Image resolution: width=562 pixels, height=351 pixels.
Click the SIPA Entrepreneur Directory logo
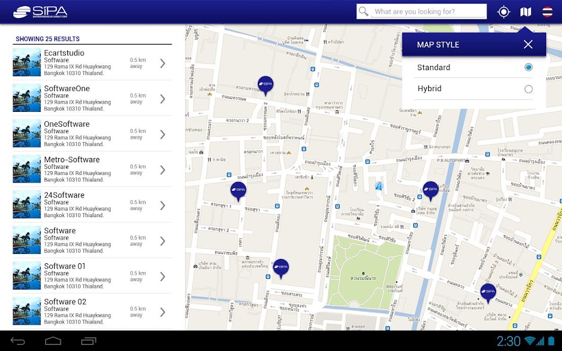click(40, 12)
